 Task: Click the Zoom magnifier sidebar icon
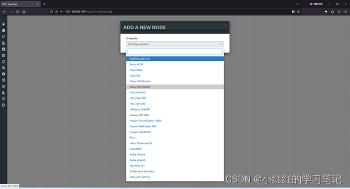(4, 68)
